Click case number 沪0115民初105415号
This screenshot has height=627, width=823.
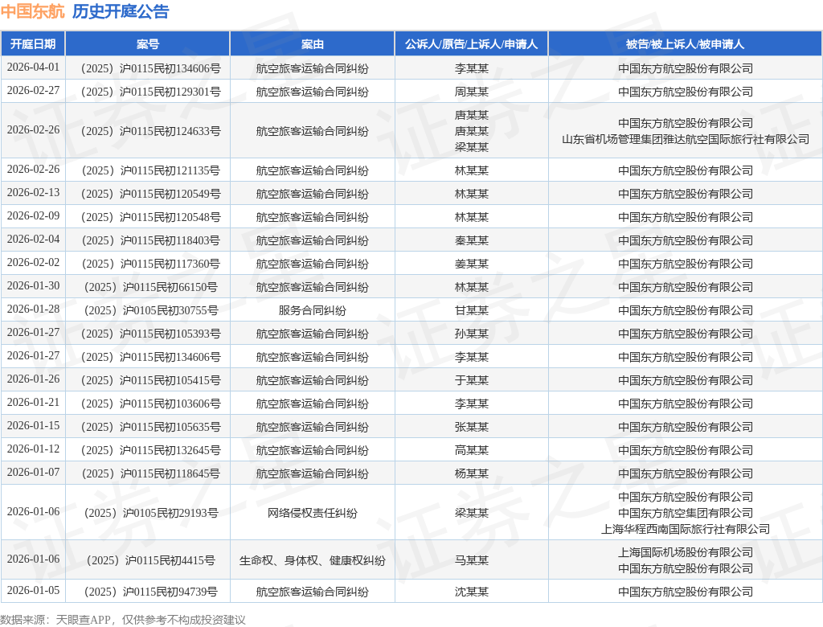click(x=150, y=381)
